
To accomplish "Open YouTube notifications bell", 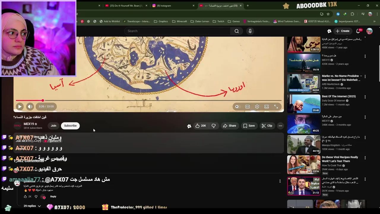I will pos(358,31).
